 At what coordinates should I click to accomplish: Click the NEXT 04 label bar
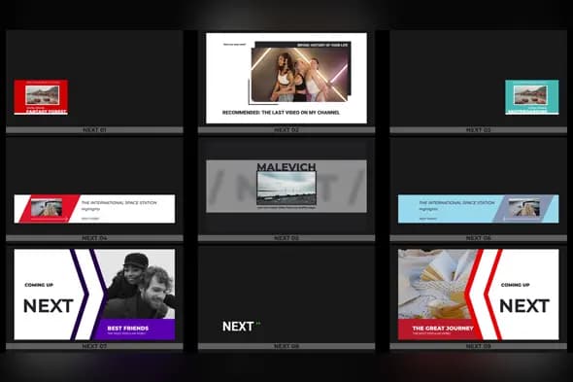click(x=94, y=238)
